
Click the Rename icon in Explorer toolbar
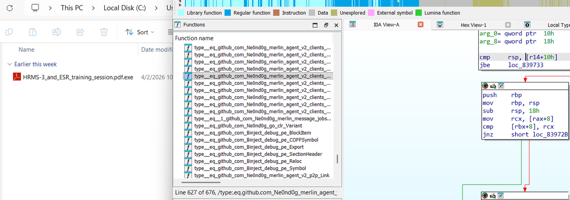(x=56, y=32)
